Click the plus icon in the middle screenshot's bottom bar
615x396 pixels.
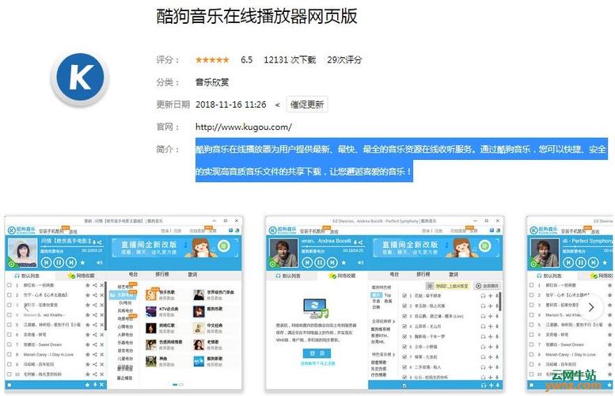click(491, 386)
